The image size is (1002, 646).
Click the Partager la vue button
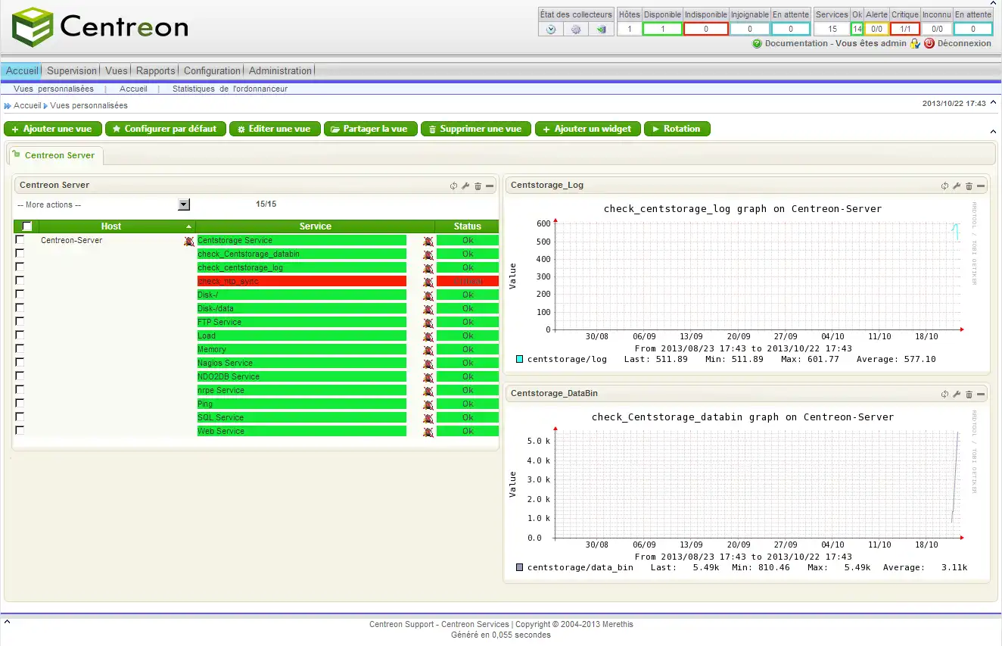click(371, 129)
